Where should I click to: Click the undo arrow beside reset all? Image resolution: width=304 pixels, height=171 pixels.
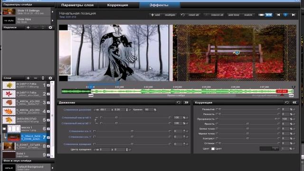point(182,15)
